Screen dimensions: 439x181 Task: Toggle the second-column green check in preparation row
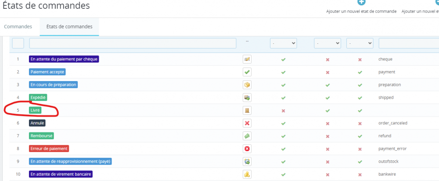[327, 85]
